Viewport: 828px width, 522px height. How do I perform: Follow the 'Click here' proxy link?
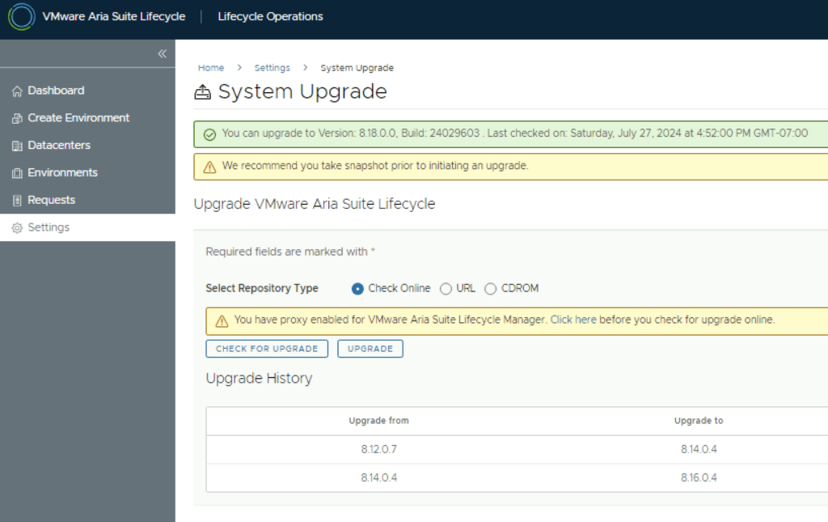(573, 320)
